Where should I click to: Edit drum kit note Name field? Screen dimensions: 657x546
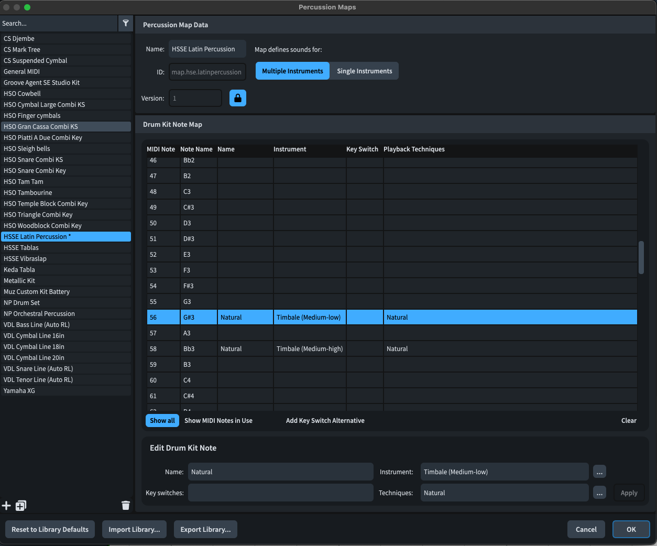[281, 472]
